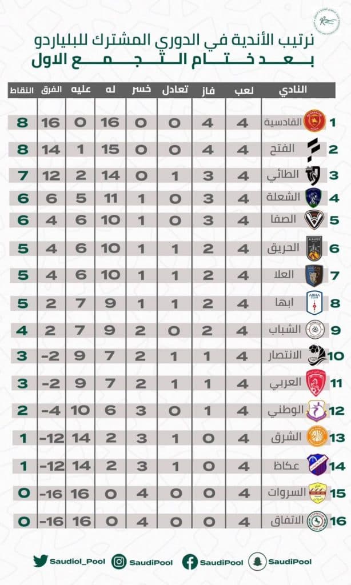Click the Al-Ettifaq club logo in row 16
351x585 pixels.
[x=317, y=521]
